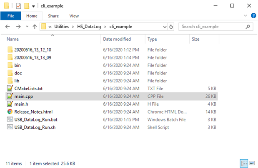This screenshot has width=258, height=168.
Task: Click the 26 KB size cell
Action: click(211, 96)
